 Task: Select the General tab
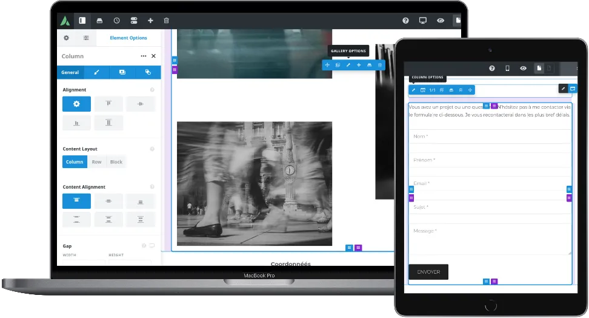pyautogui.click(x=70, y=72)
